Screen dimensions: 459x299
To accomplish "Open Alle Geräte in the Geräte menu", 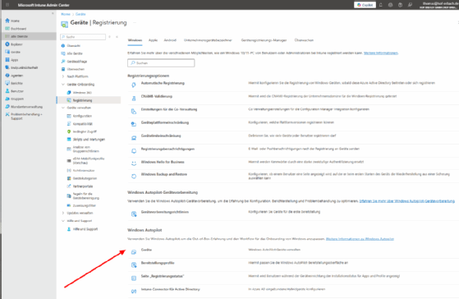I will 75,53.
